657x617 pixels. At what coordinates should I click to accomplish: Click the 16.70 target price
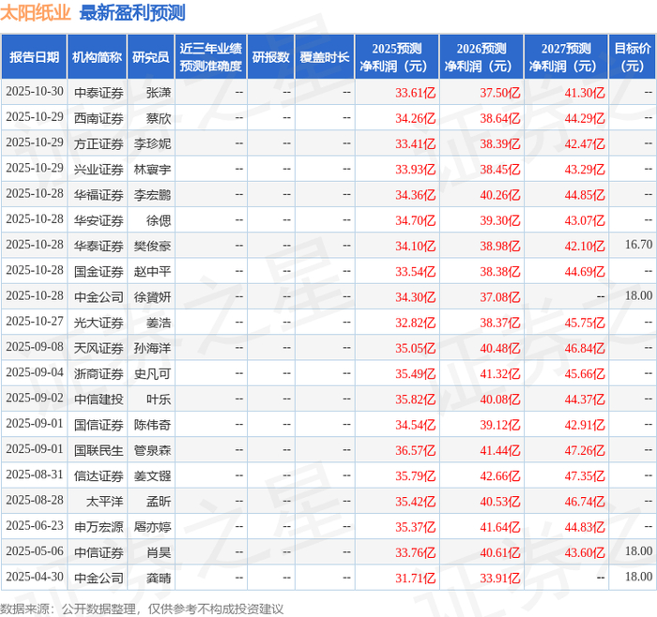(638, 245)
